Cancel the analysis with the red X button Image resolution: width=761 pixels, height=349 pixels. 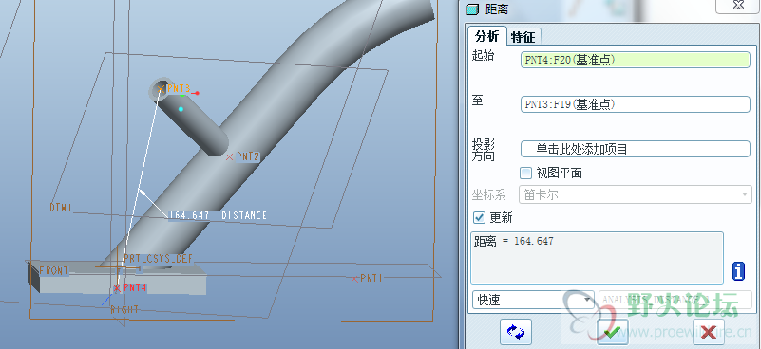709,332
